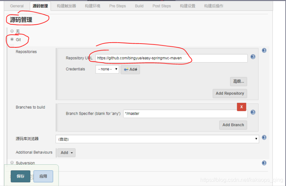Focus the Repository URL input field
Image resolution: width=286 pixels, height=186 pixels.
pos(171,58)
